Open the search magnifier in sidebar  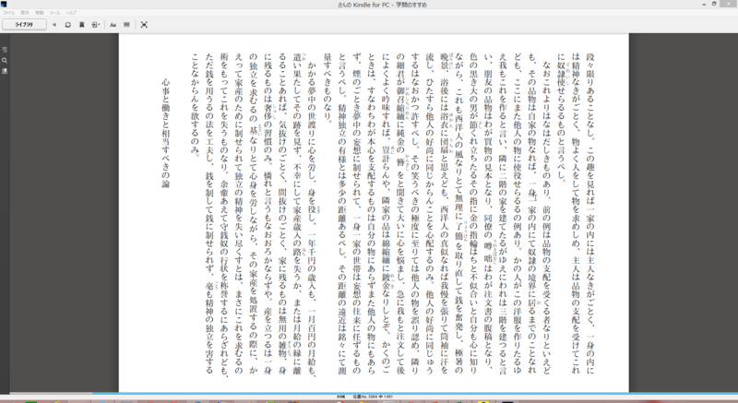tap(5, 60)
